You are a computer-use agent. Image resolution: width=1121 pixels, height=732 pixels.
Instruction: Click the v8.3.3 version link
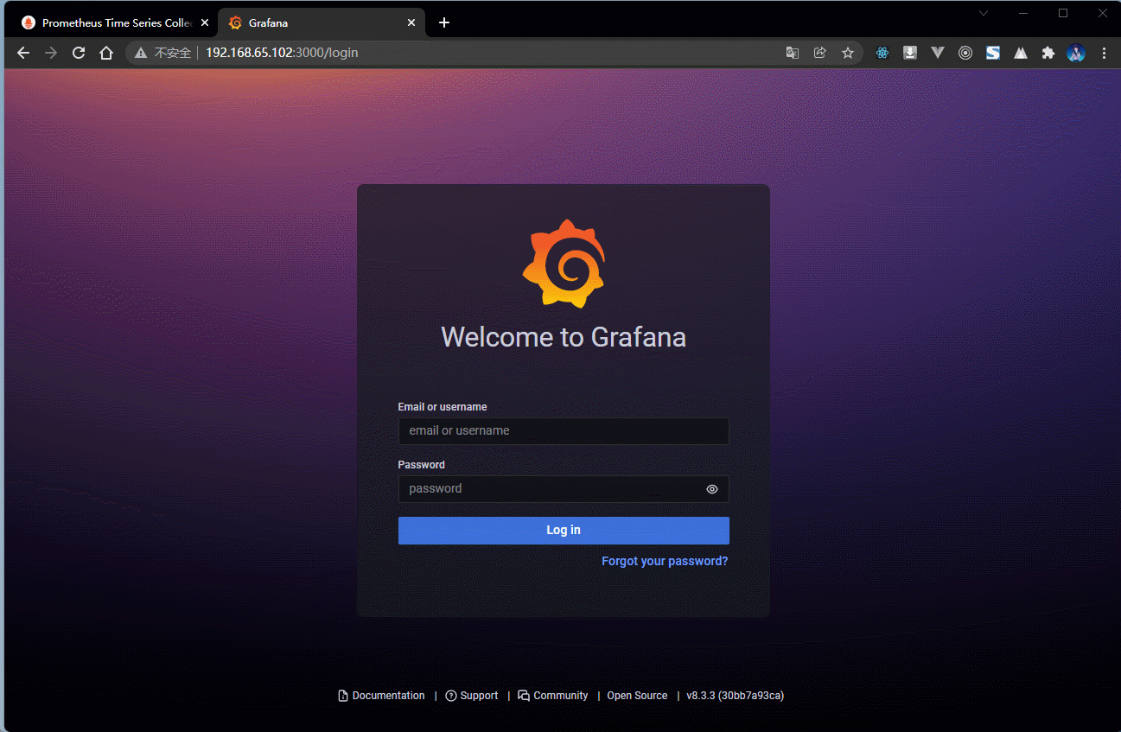(735, 696)
